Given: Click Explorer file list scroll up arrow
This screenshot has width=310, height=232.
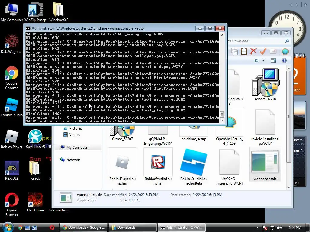Looking at the screenshot, I should coord(289,68).
